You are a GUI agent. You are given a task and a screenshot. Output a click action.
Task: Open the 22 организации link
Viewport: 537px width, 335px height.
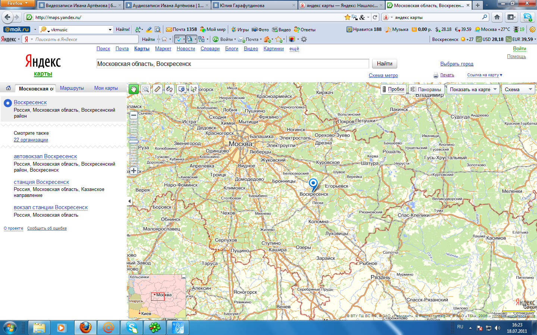[31, 140]
